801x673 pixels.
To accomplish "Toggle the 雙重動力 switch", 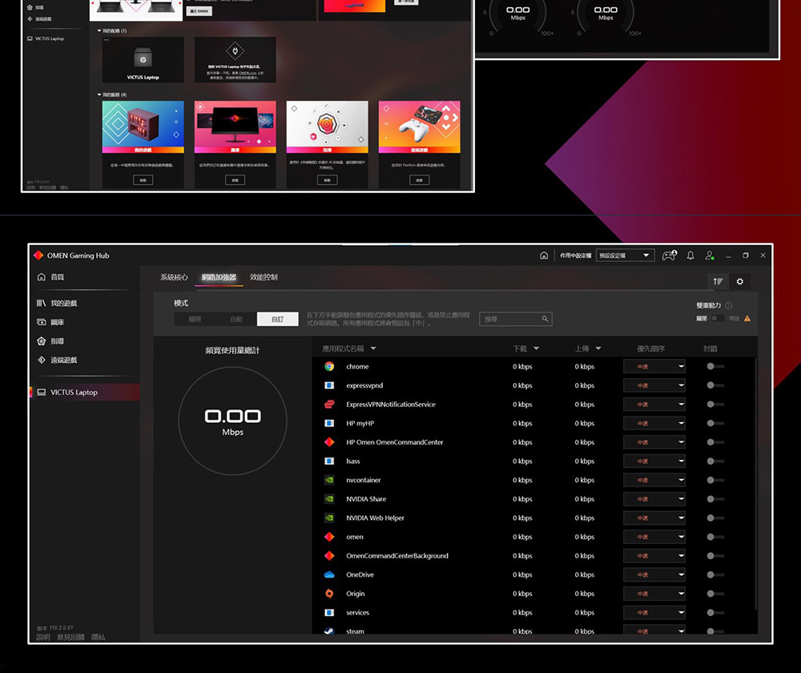I will (718, 318).
